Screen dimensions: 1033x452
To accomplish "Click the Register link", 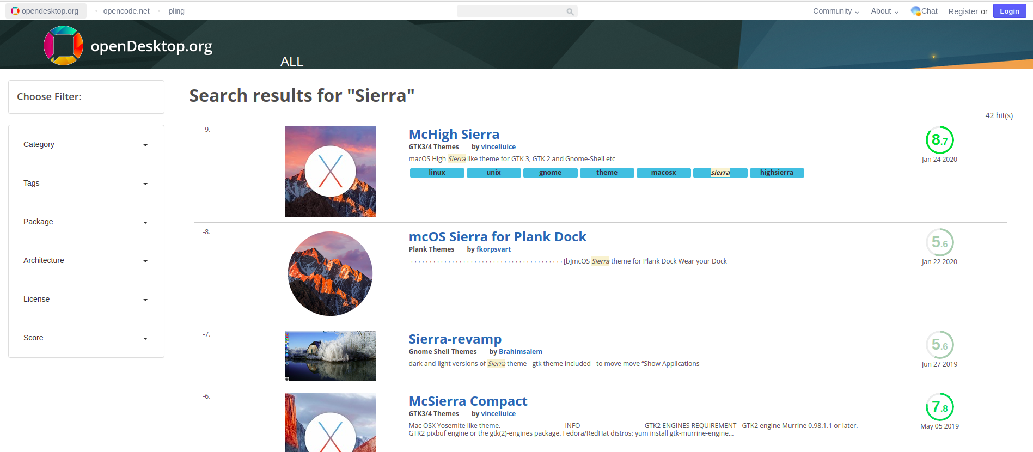I will pos(963,11).
